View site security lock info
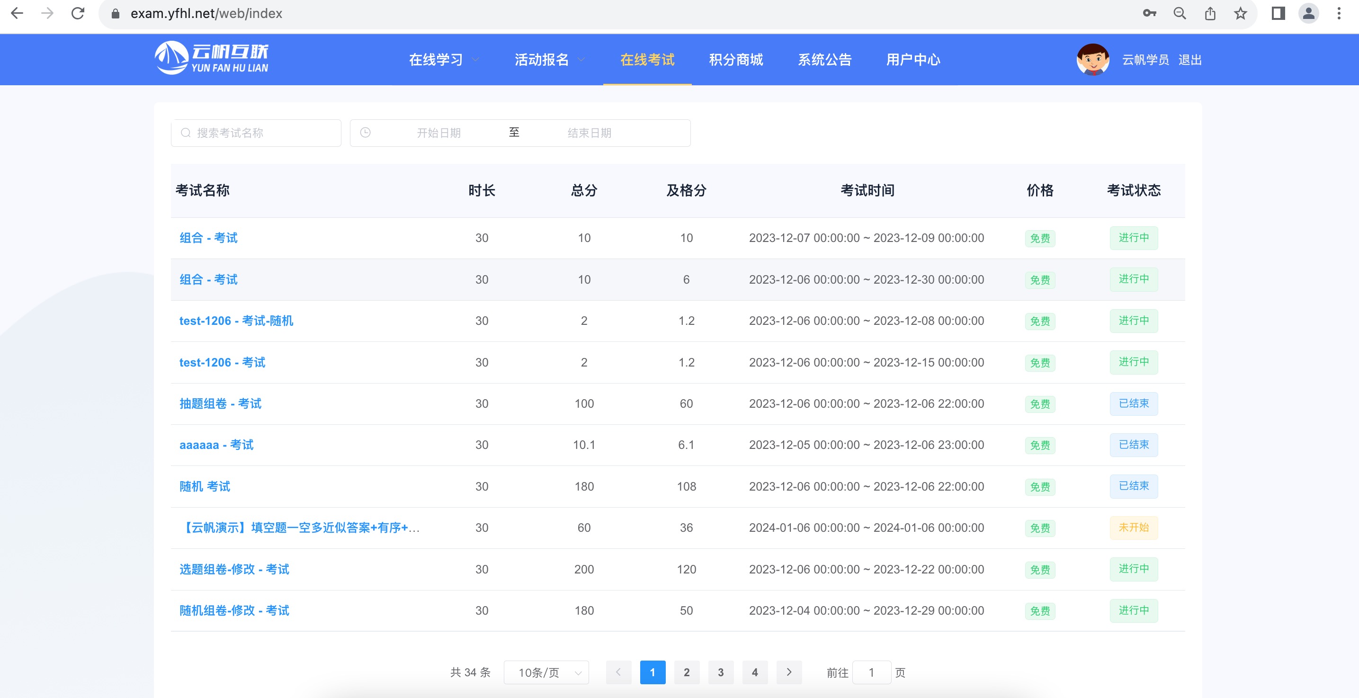The height and width of the screenshot is (698, 1359). click(116, 13)
